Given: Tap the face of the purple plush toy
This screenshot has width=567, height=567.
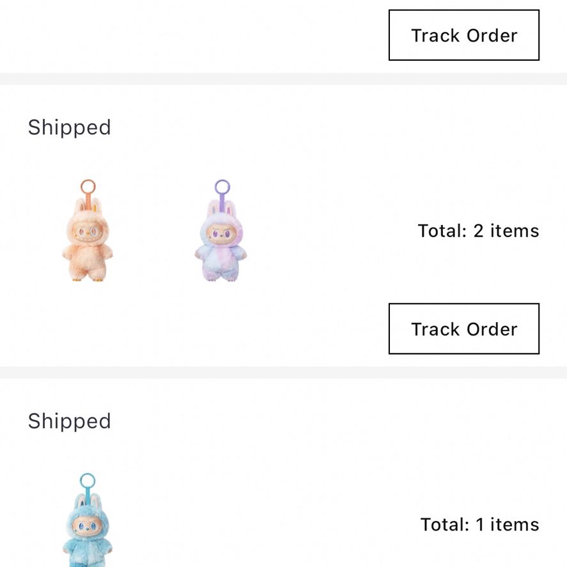Looking at the screenshot, I should [221, 233].
